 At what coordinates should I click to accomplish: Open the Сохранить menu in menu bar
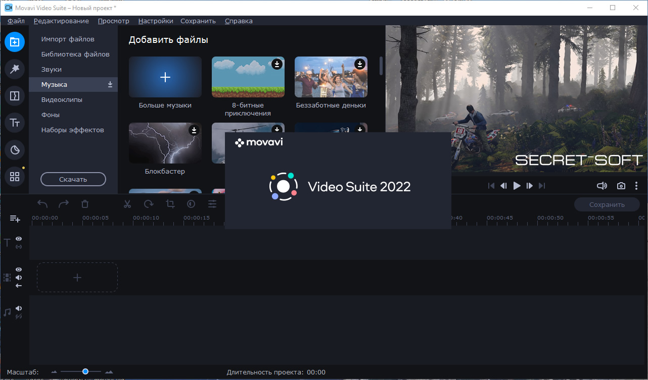198,21
